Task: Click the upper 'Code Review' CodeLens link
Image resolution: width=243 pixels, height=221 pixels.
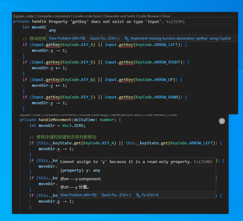Action: [x=148, y=16]
